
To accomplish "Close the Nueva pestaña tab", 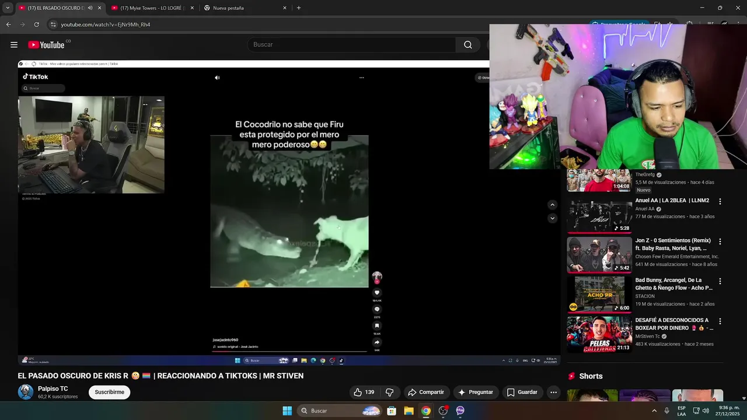I will coord(285,8).
